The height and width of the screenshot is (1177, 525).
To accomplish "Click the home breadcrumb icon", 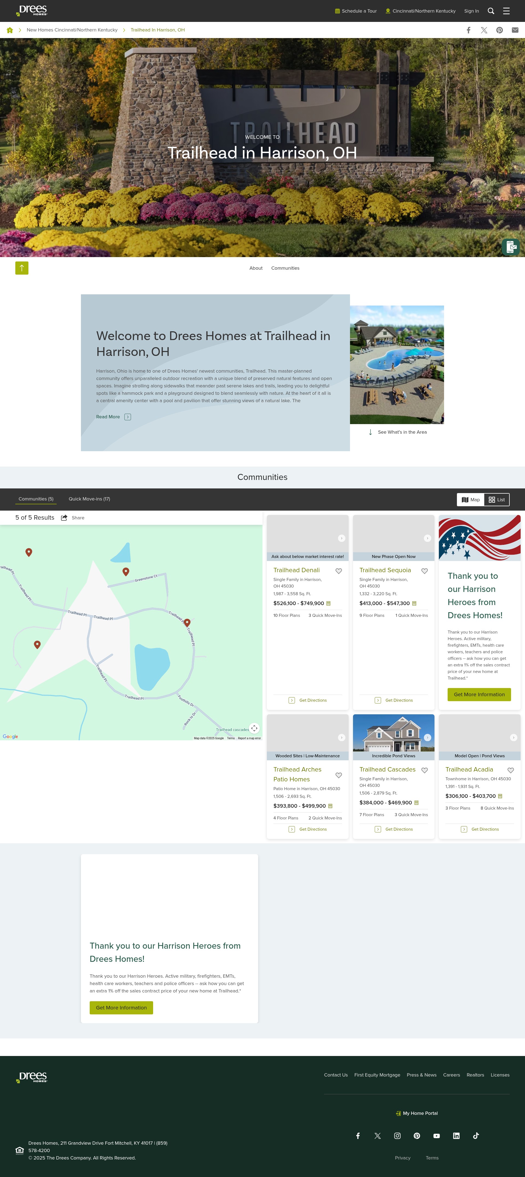I will (x=10, y=30).
